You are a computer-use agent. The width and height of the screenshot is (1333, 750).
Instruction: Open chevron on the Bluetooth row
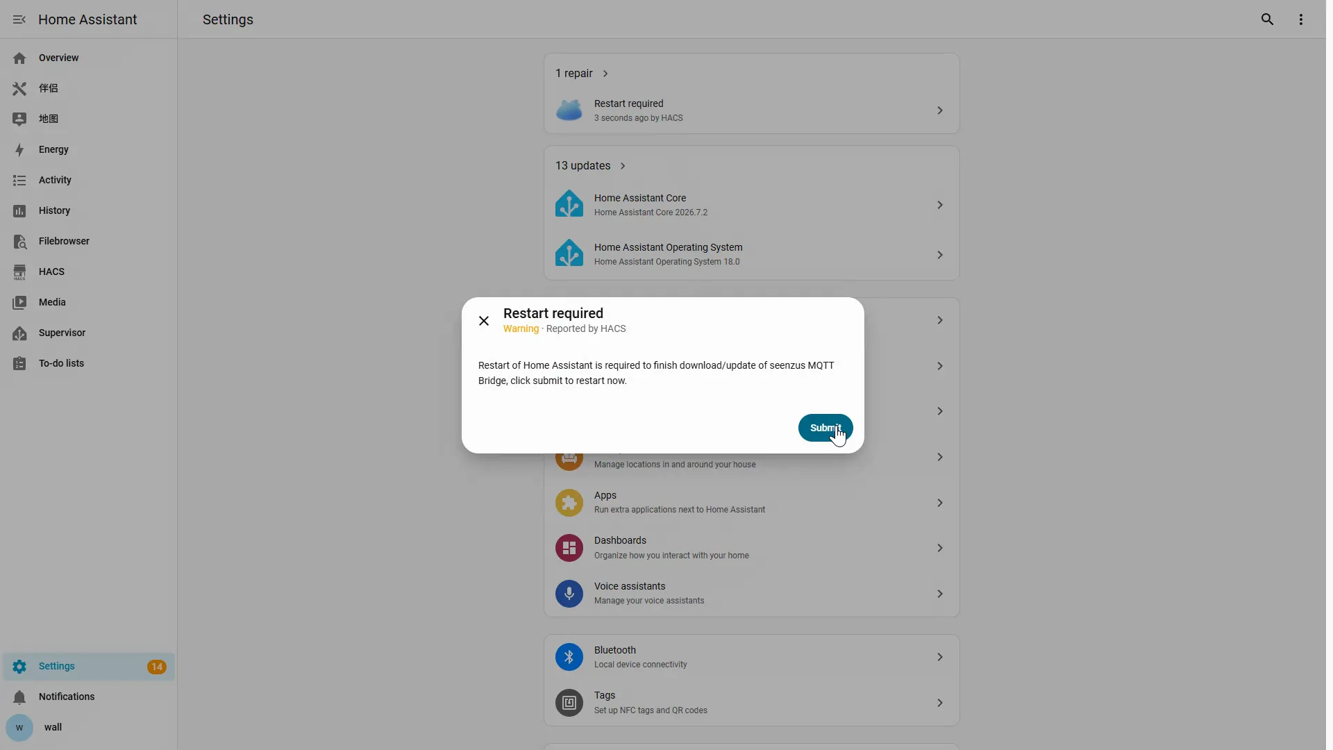(x=939, y=657)
